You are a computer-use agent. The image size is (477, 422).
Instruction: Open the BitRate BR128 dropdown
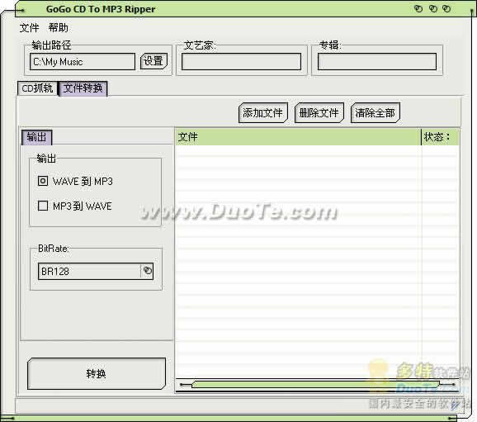click(x=96, y=271)
